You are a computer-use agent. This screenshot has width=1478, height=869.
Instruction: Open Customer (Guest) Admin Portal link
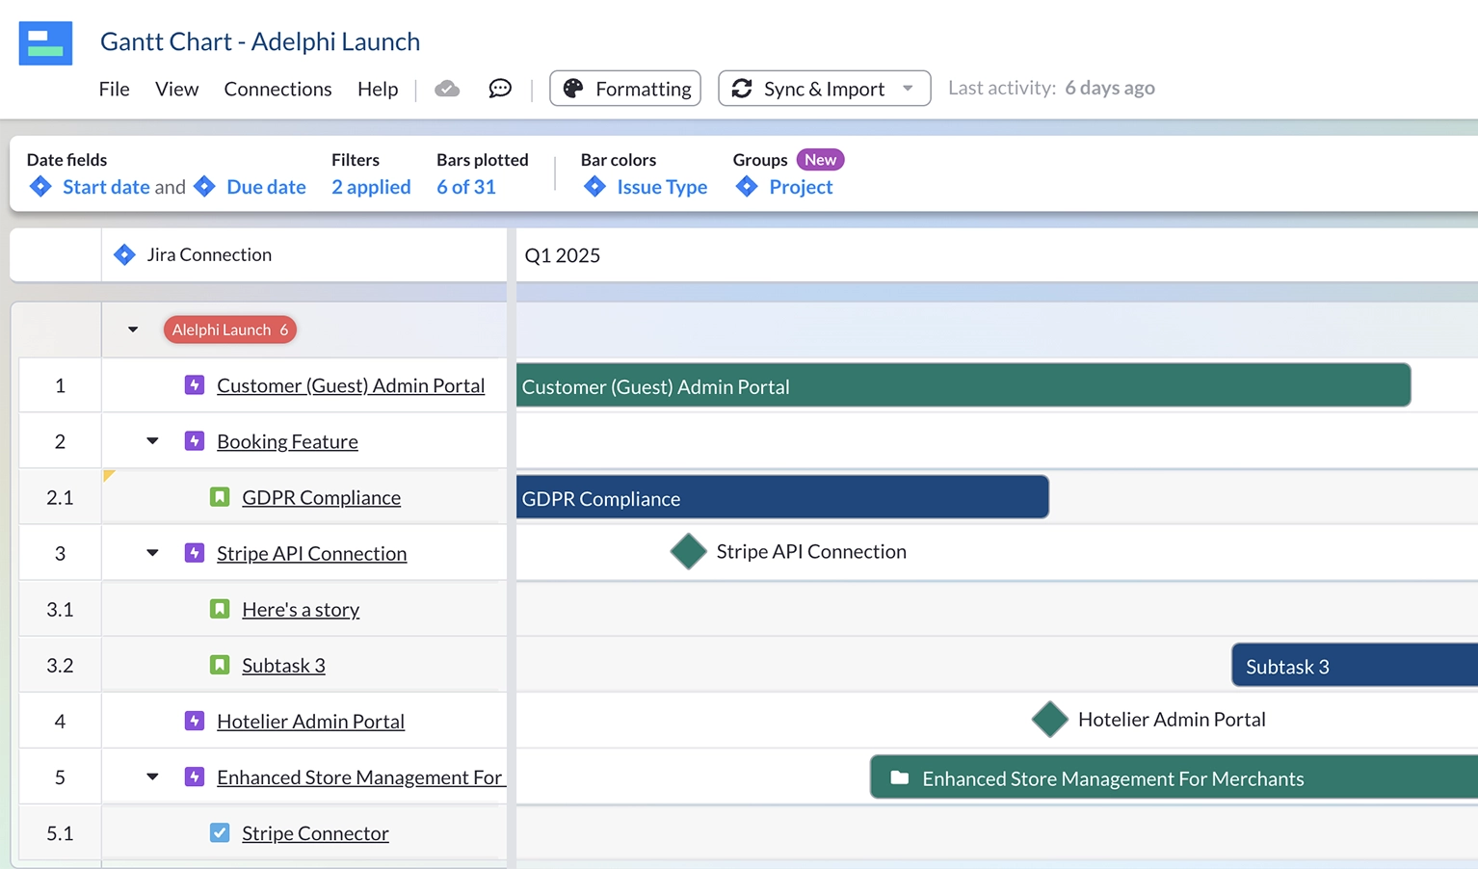point(351,385)
